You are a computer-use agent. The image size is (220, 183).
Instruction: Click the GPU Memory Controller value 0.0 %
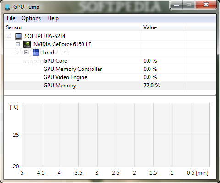[x=150, y=69]
